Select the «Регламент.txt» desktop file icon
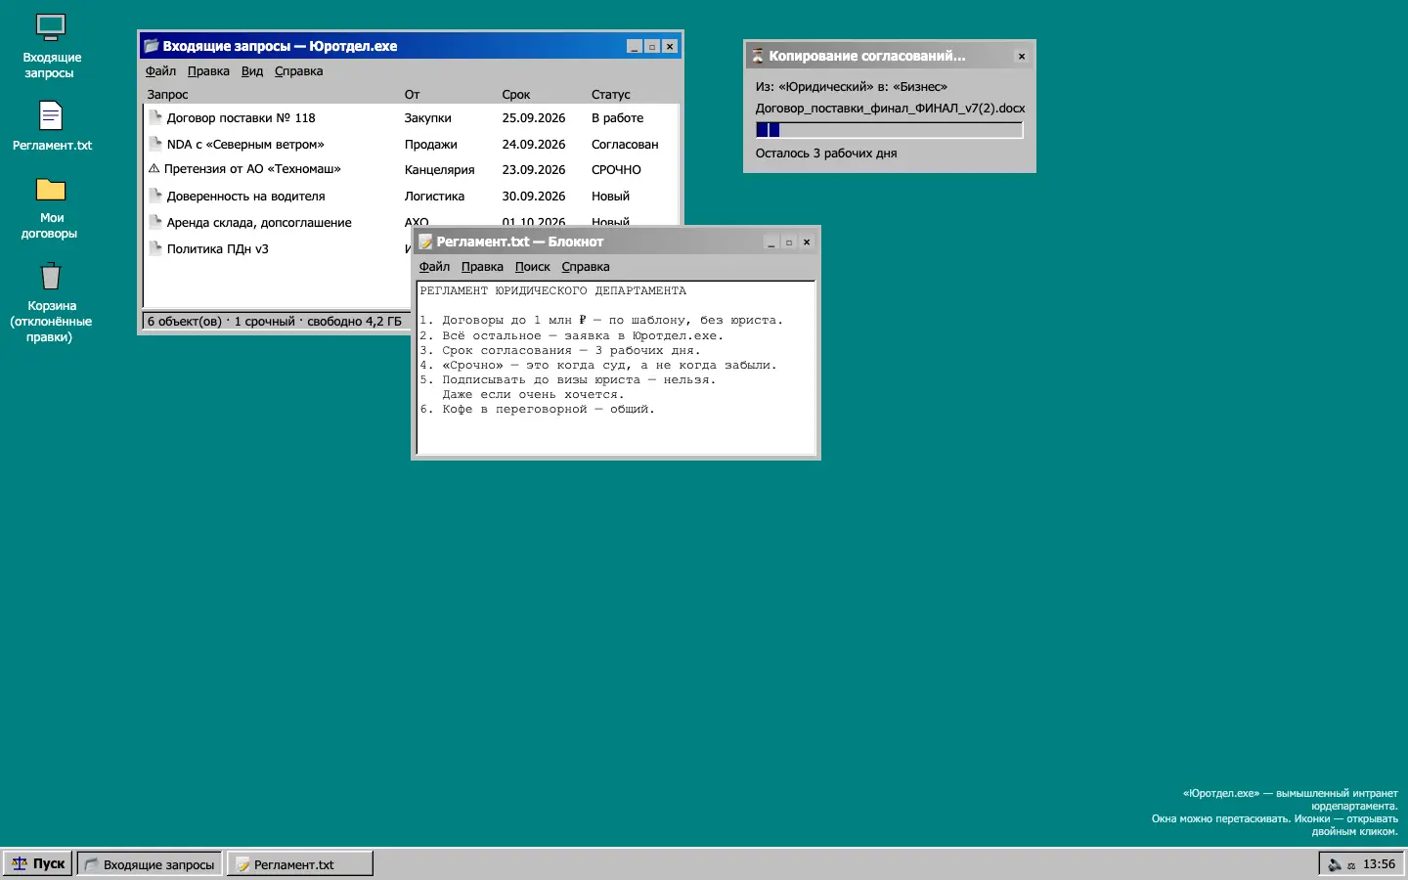The width and height of the screenshot is (1408, 880). 51,127
